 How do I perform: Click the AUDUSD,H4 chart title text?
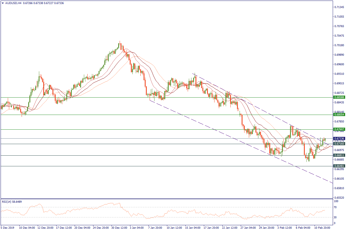[13, 3]
